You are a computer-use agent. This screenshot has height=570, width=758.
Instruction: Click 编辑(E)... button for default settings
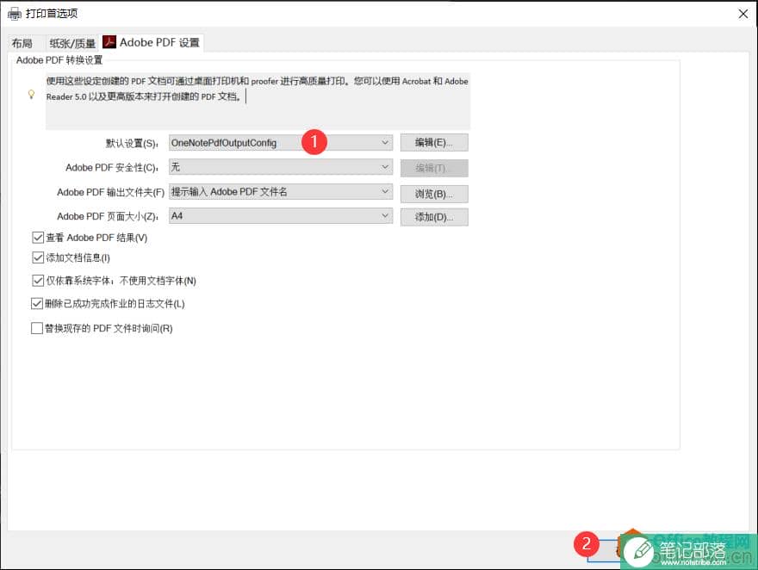click(433, 143)
